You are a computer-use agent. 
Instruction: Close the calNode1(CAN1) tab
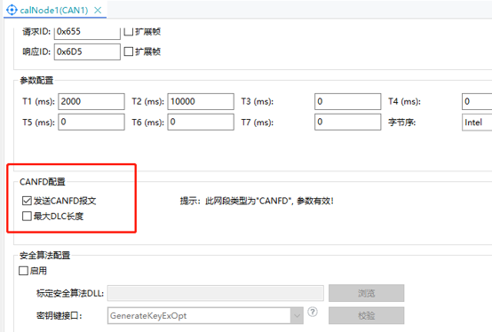(x=98, y=11)
